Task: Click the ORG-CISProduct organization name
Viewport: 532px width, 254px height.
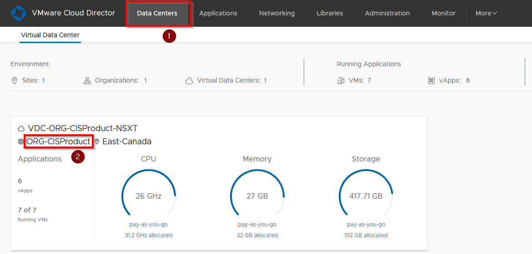Action: (59, 142)
